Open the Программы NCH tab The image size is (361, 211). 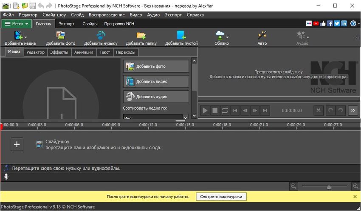[119, 23]
